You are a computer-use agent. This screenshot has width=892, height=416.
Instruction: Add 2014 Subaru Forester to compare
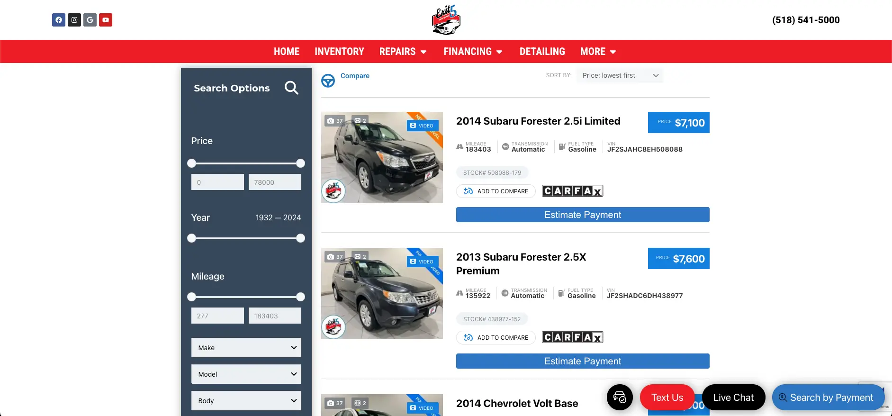click(x=496, y=191)
